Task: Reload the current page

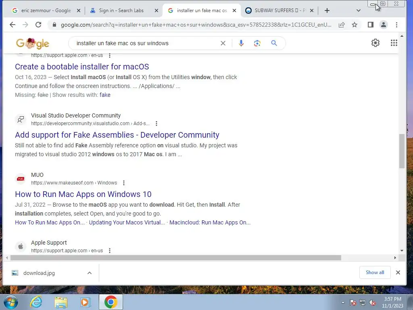Action: point(38,25)
